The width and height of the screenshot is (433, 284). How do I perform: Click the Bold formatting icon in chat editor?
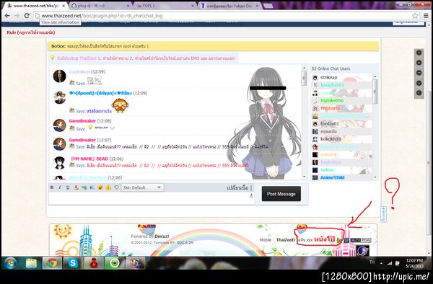click(52, 187)
